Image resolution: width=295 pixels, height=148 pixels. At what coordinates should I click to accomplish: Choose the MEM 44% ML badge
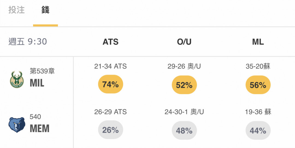pos(258,130)
